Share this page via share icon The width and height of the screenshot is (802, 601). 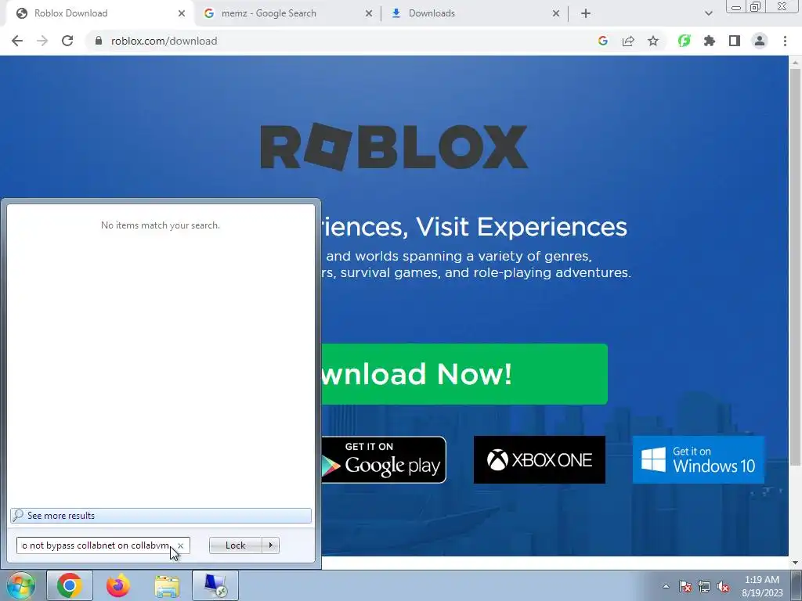(x=628, y=41)
